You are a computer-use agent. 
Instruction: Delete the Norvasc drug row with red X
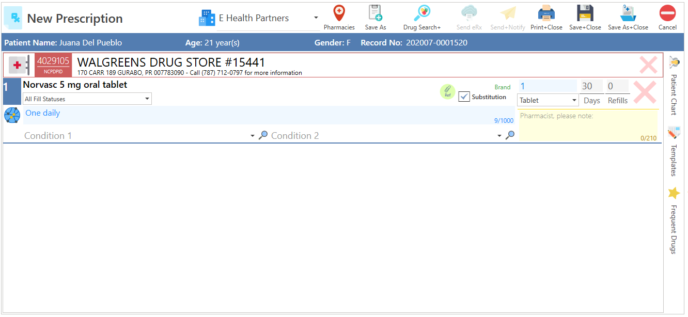pos(645,92)
